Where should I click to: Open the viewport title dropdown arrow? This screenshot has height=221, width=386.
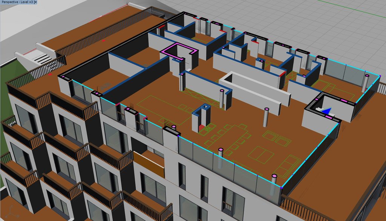(x=35, y=2)
